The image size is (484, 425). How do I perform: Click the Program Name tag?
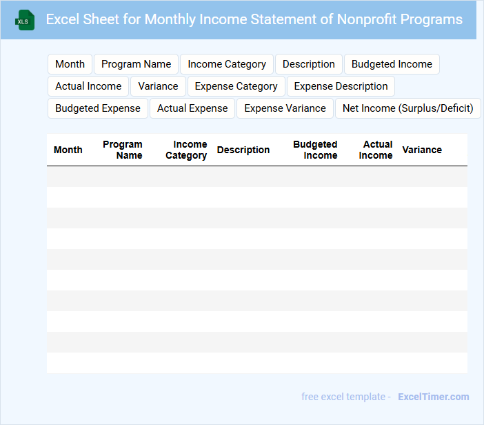point(136,64)
